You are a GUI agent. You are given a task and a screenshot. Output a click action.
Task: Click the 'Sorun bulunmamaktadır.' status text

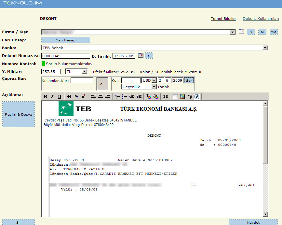click(69, 64)
